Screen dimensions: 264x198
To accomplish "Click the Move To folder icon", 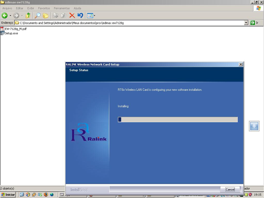I will click(x=55, y=15).
